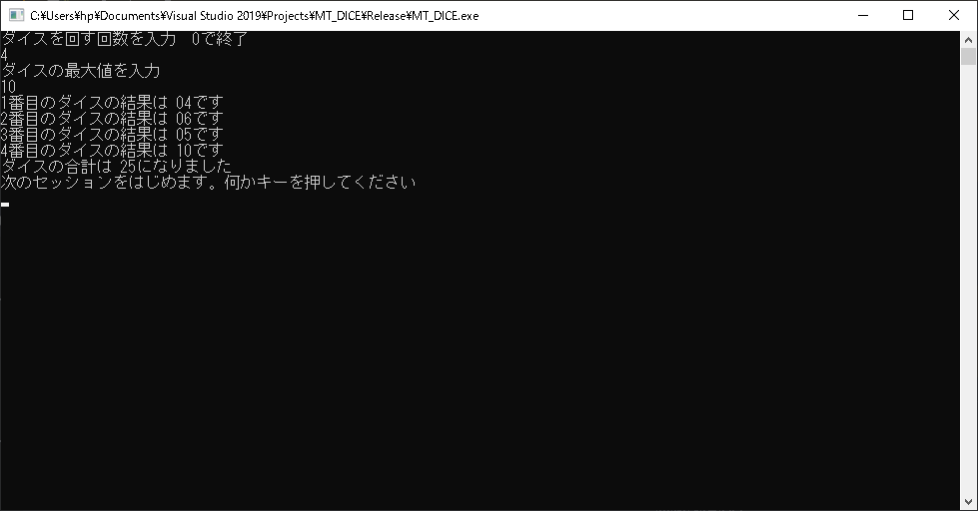Click the console app icon in title bar
The width and height of the screenshot is (978, 511).
pyautogui.click(x=16, y=16)
